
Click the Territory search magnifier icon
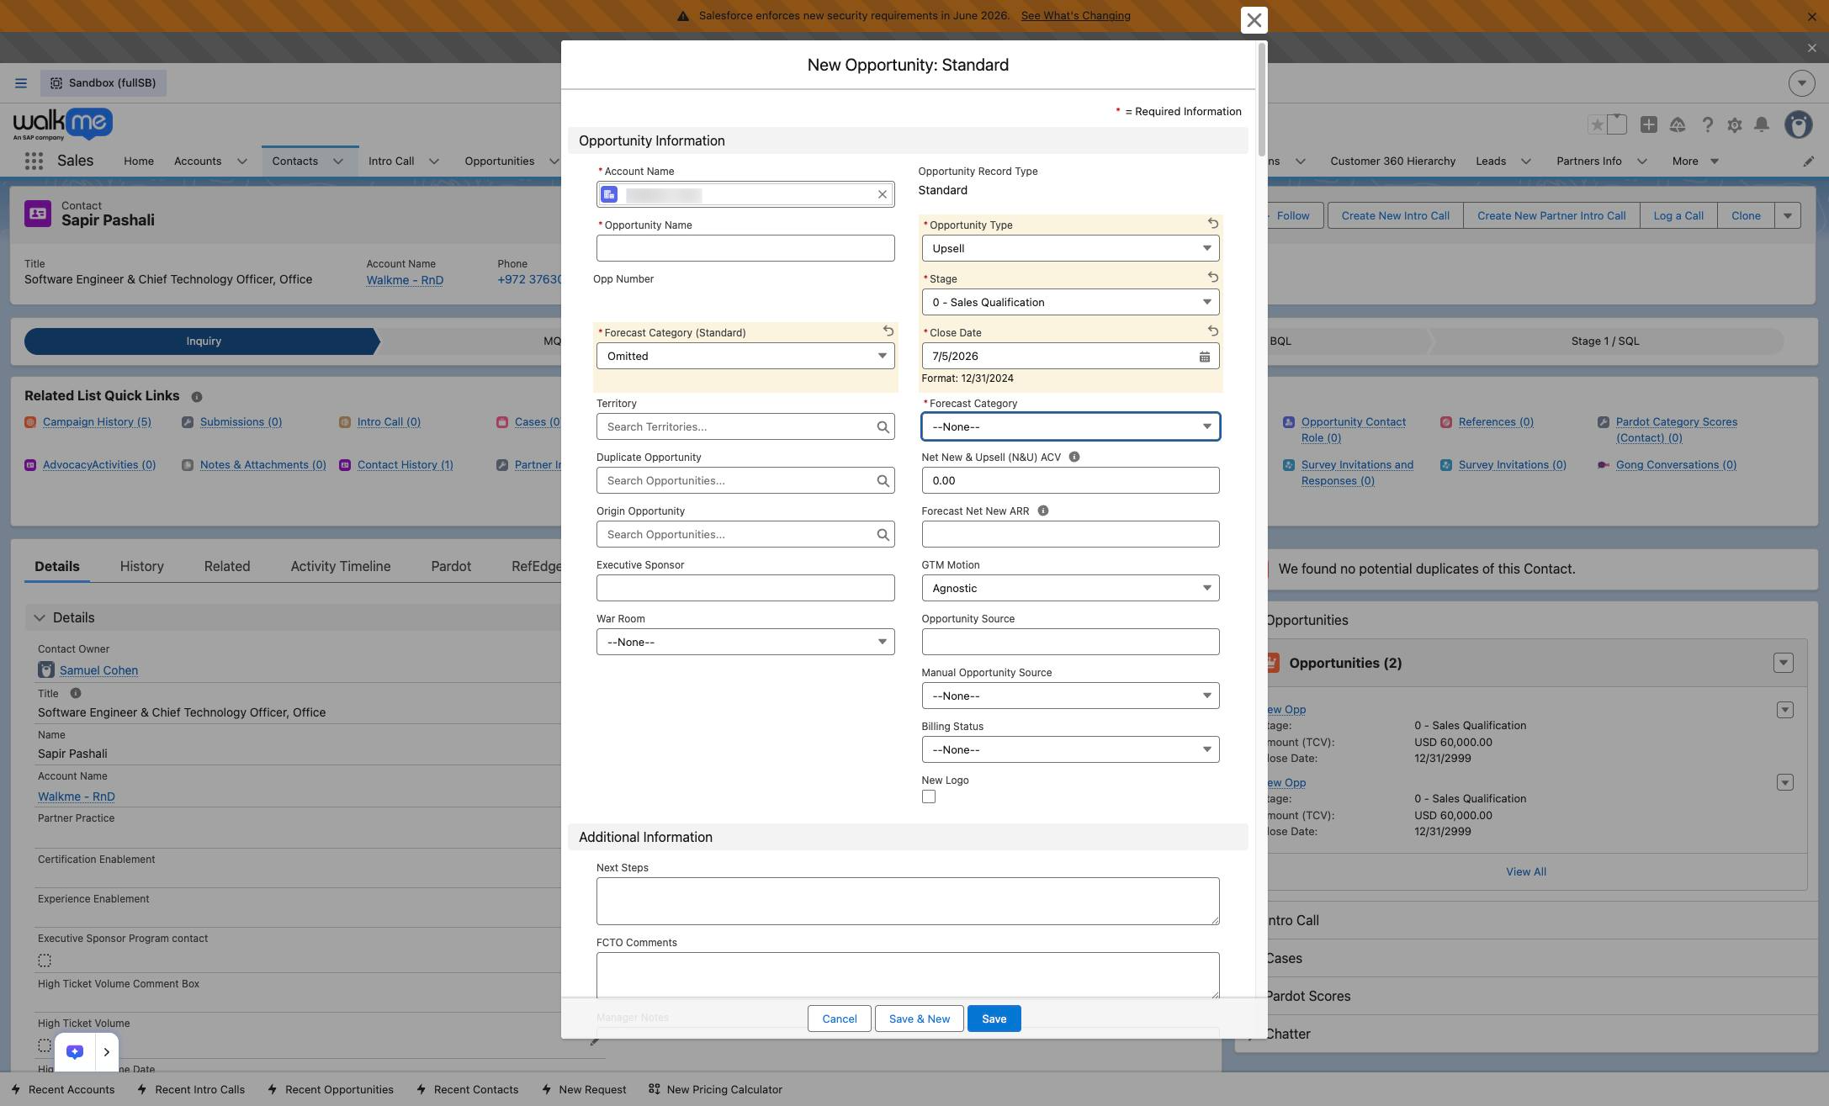point(883,427)
